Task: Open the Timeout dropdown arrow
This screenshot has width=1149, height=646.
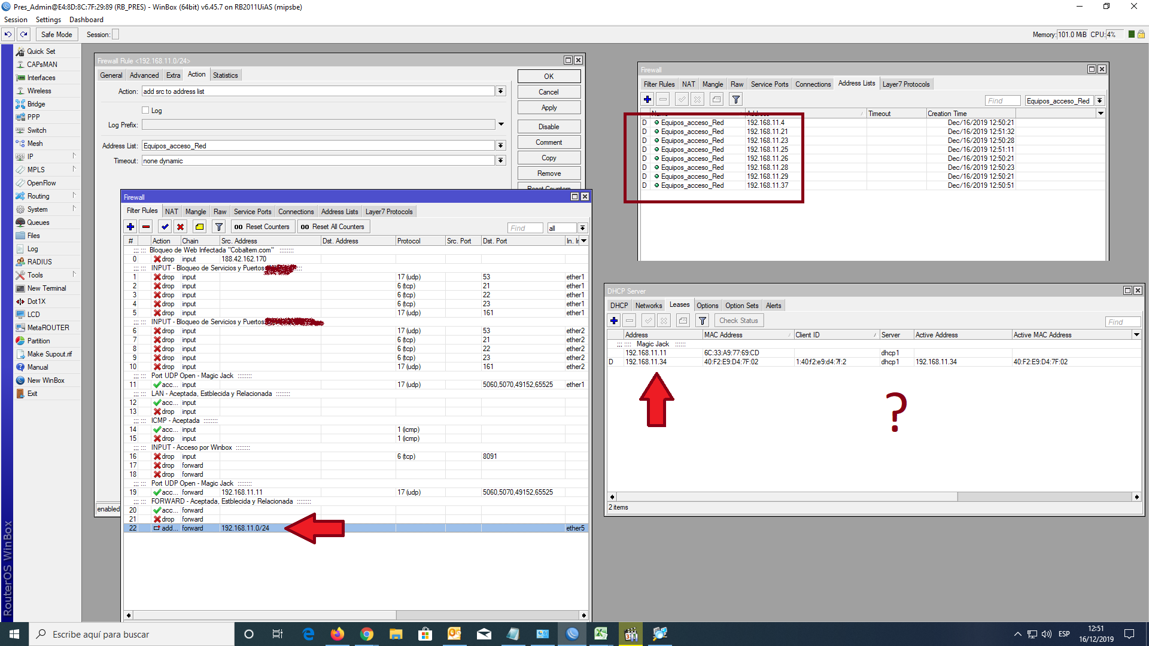Action: point(501,160)
